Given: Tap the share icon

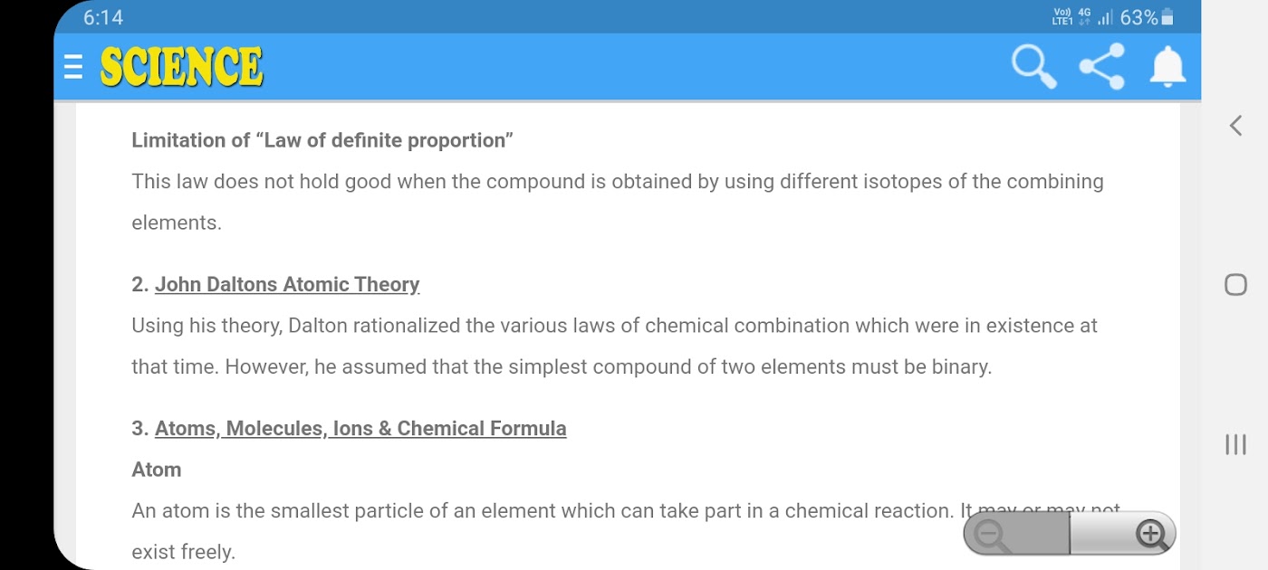Looking at the screenshot, I should tap(1101, 67).
